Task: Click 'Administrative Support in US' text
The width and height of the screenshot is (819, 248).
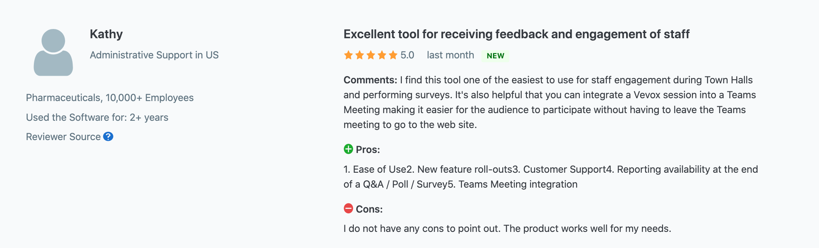Action: 154,55
